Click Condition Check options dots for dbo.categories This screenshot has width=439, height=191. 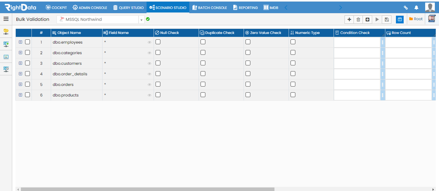coord(382,53)
